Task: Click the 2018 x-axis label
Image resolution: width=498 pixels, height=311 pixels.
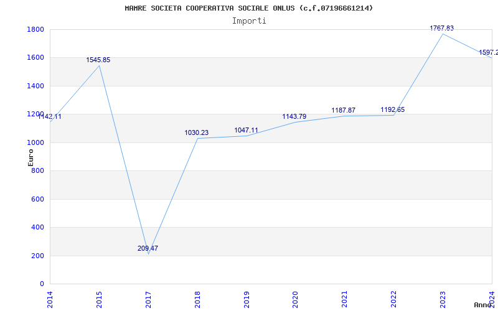Action: coord(197,299)
